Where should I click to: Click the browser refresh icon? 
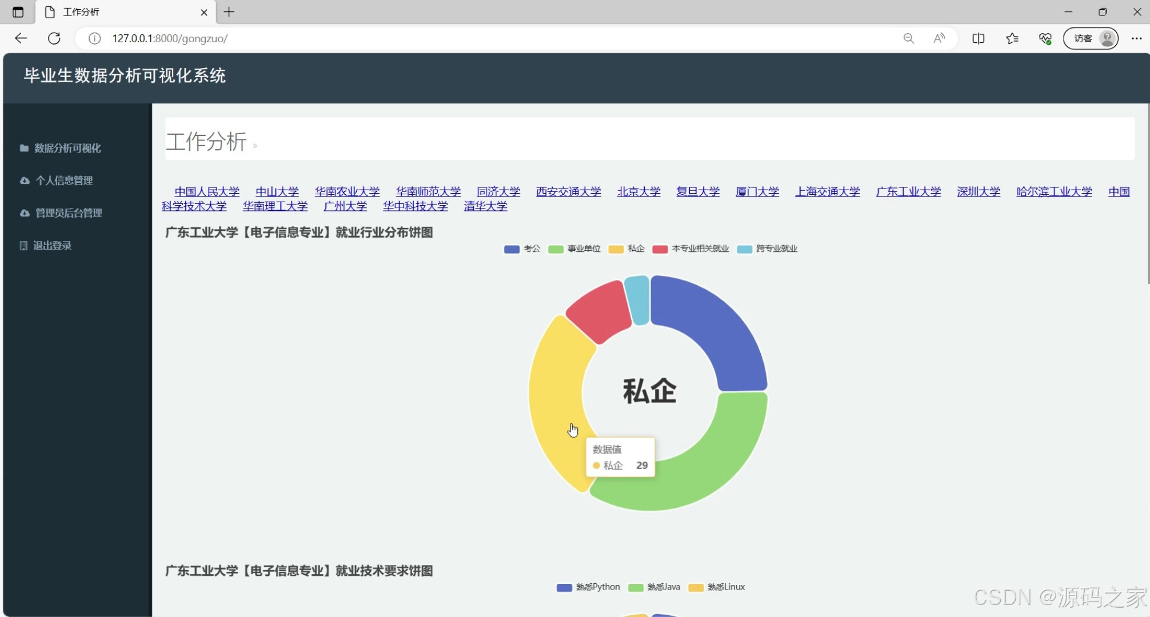coord(55,38)
